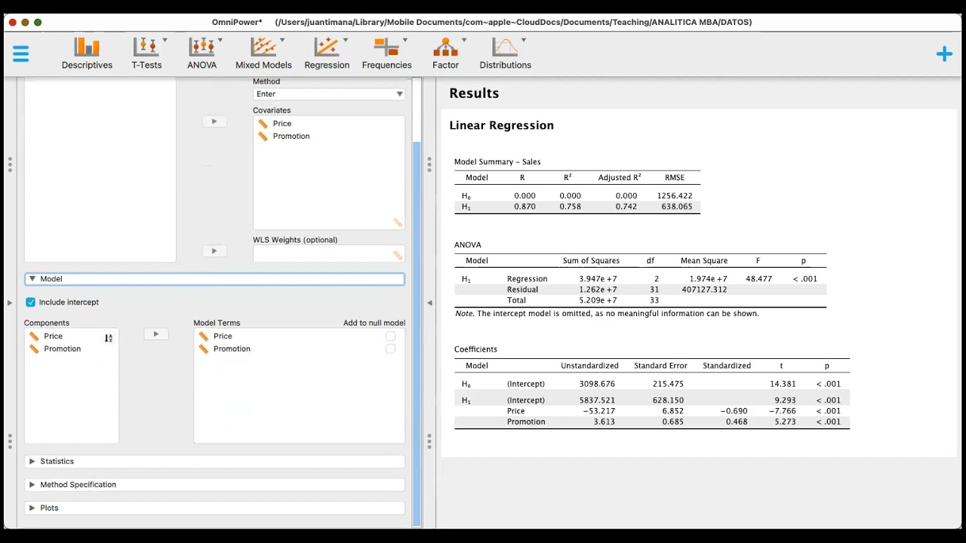966x543 pixels.
Task: Click the Adjusted R² value 0.742
Action: tap(626, 207)
